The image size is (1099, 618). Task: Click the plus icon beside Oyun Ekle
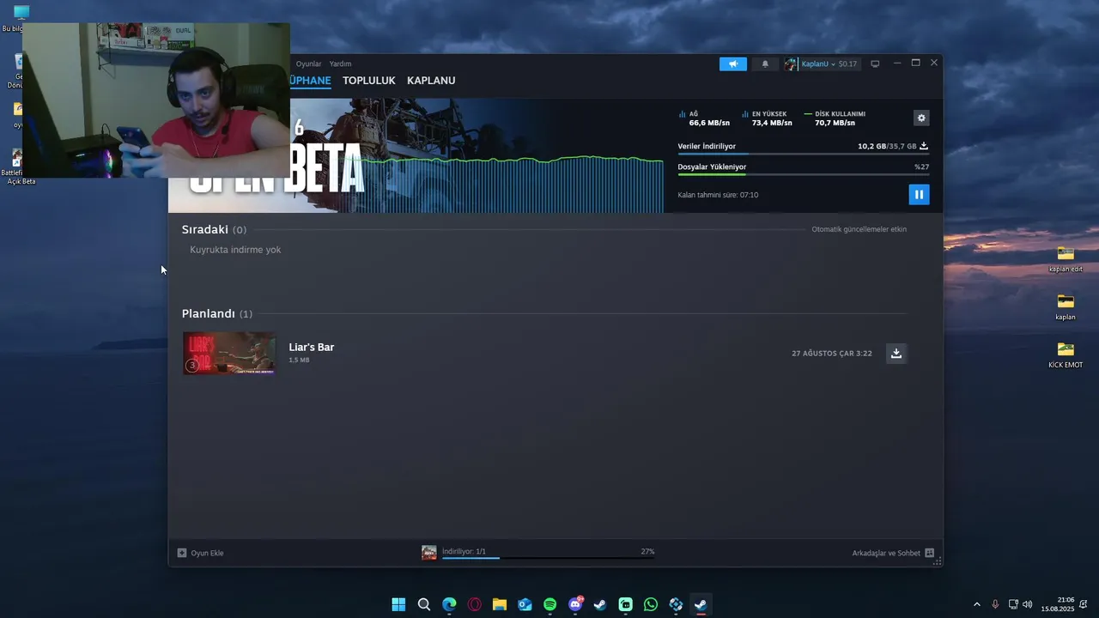click(x=182, y=554)
